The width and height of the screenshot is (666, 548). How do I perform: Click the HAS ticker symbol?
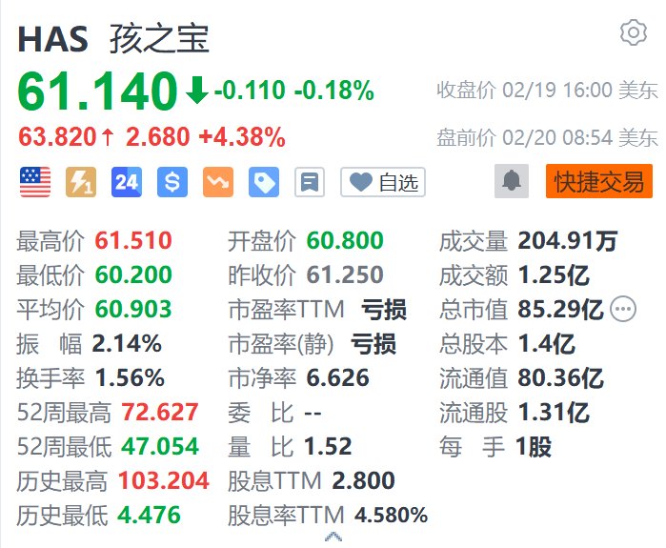[x=52, y=39]
